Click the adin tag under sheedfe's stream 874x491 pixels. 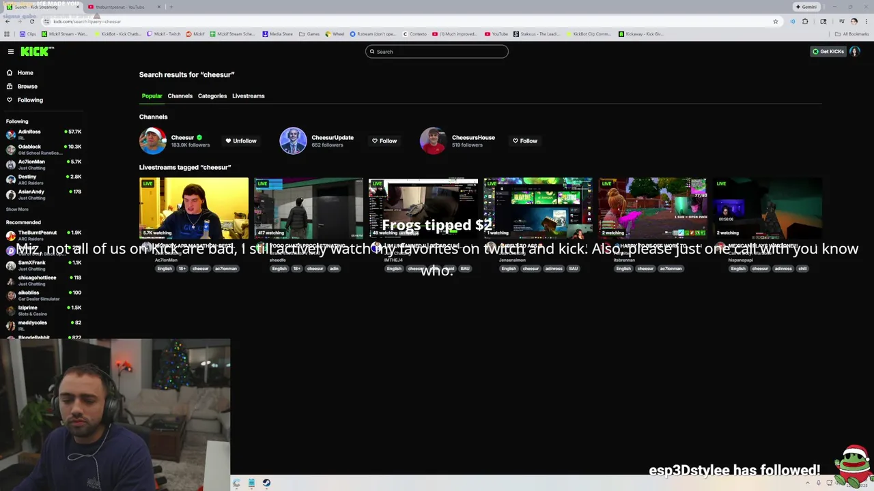[334, 269]
